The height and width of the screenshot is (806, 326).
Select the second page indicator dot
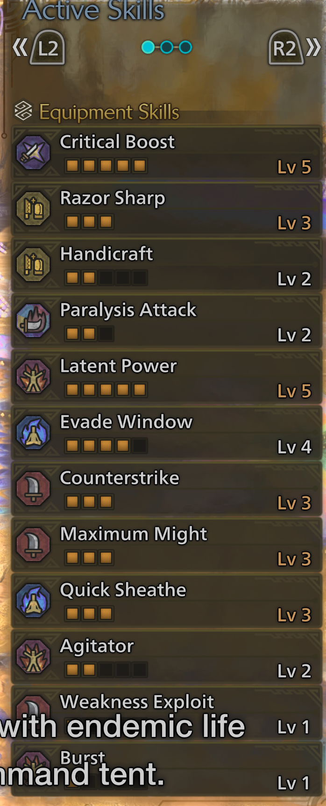[x=167, y=47]
